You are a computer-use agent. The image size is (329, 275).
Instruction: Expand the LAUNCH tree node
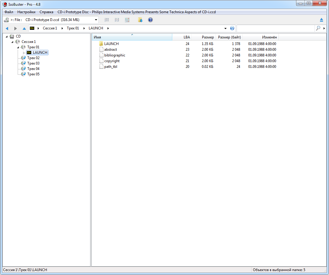point(24,53)
